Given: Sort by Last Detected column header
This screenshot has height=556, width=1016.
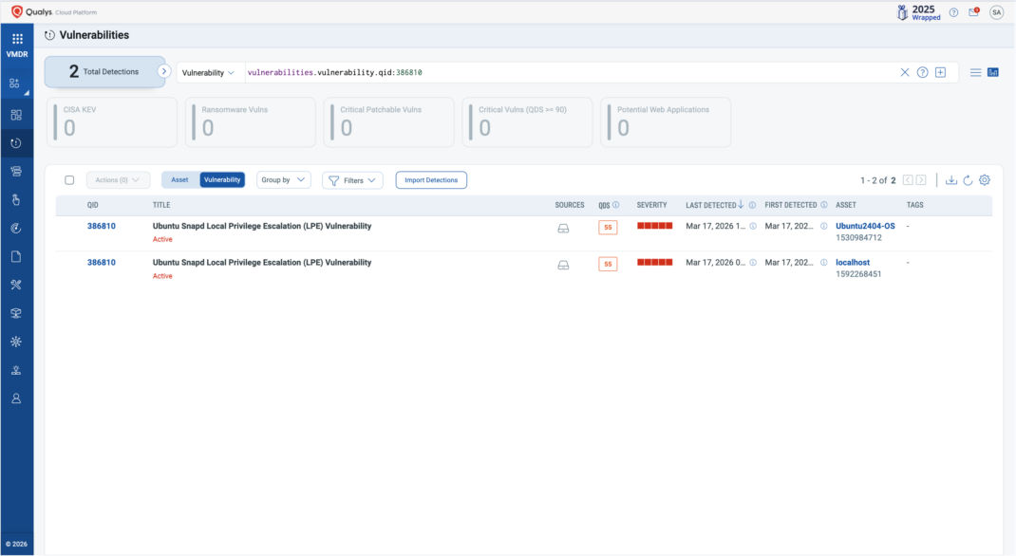Looking at the screenshot, I should point(711,205).
